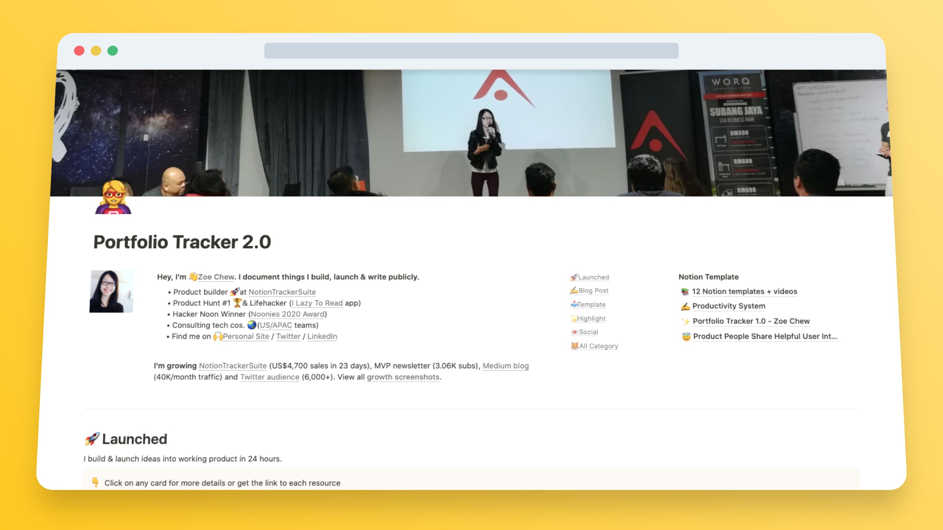
Task: Open the Medium blog link
Action: [x=505, y=366]
